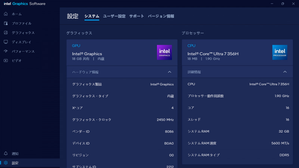Click the 設定 page title

73,16
